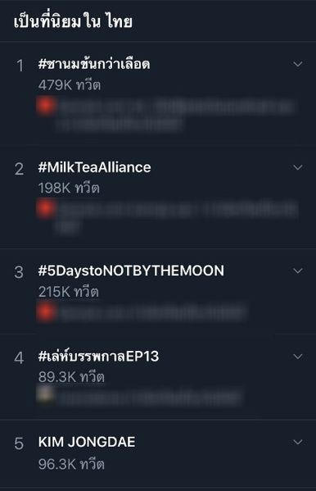Open the chevron menu for #ชานมข้นกว่าเลือด

click(297, 64)
